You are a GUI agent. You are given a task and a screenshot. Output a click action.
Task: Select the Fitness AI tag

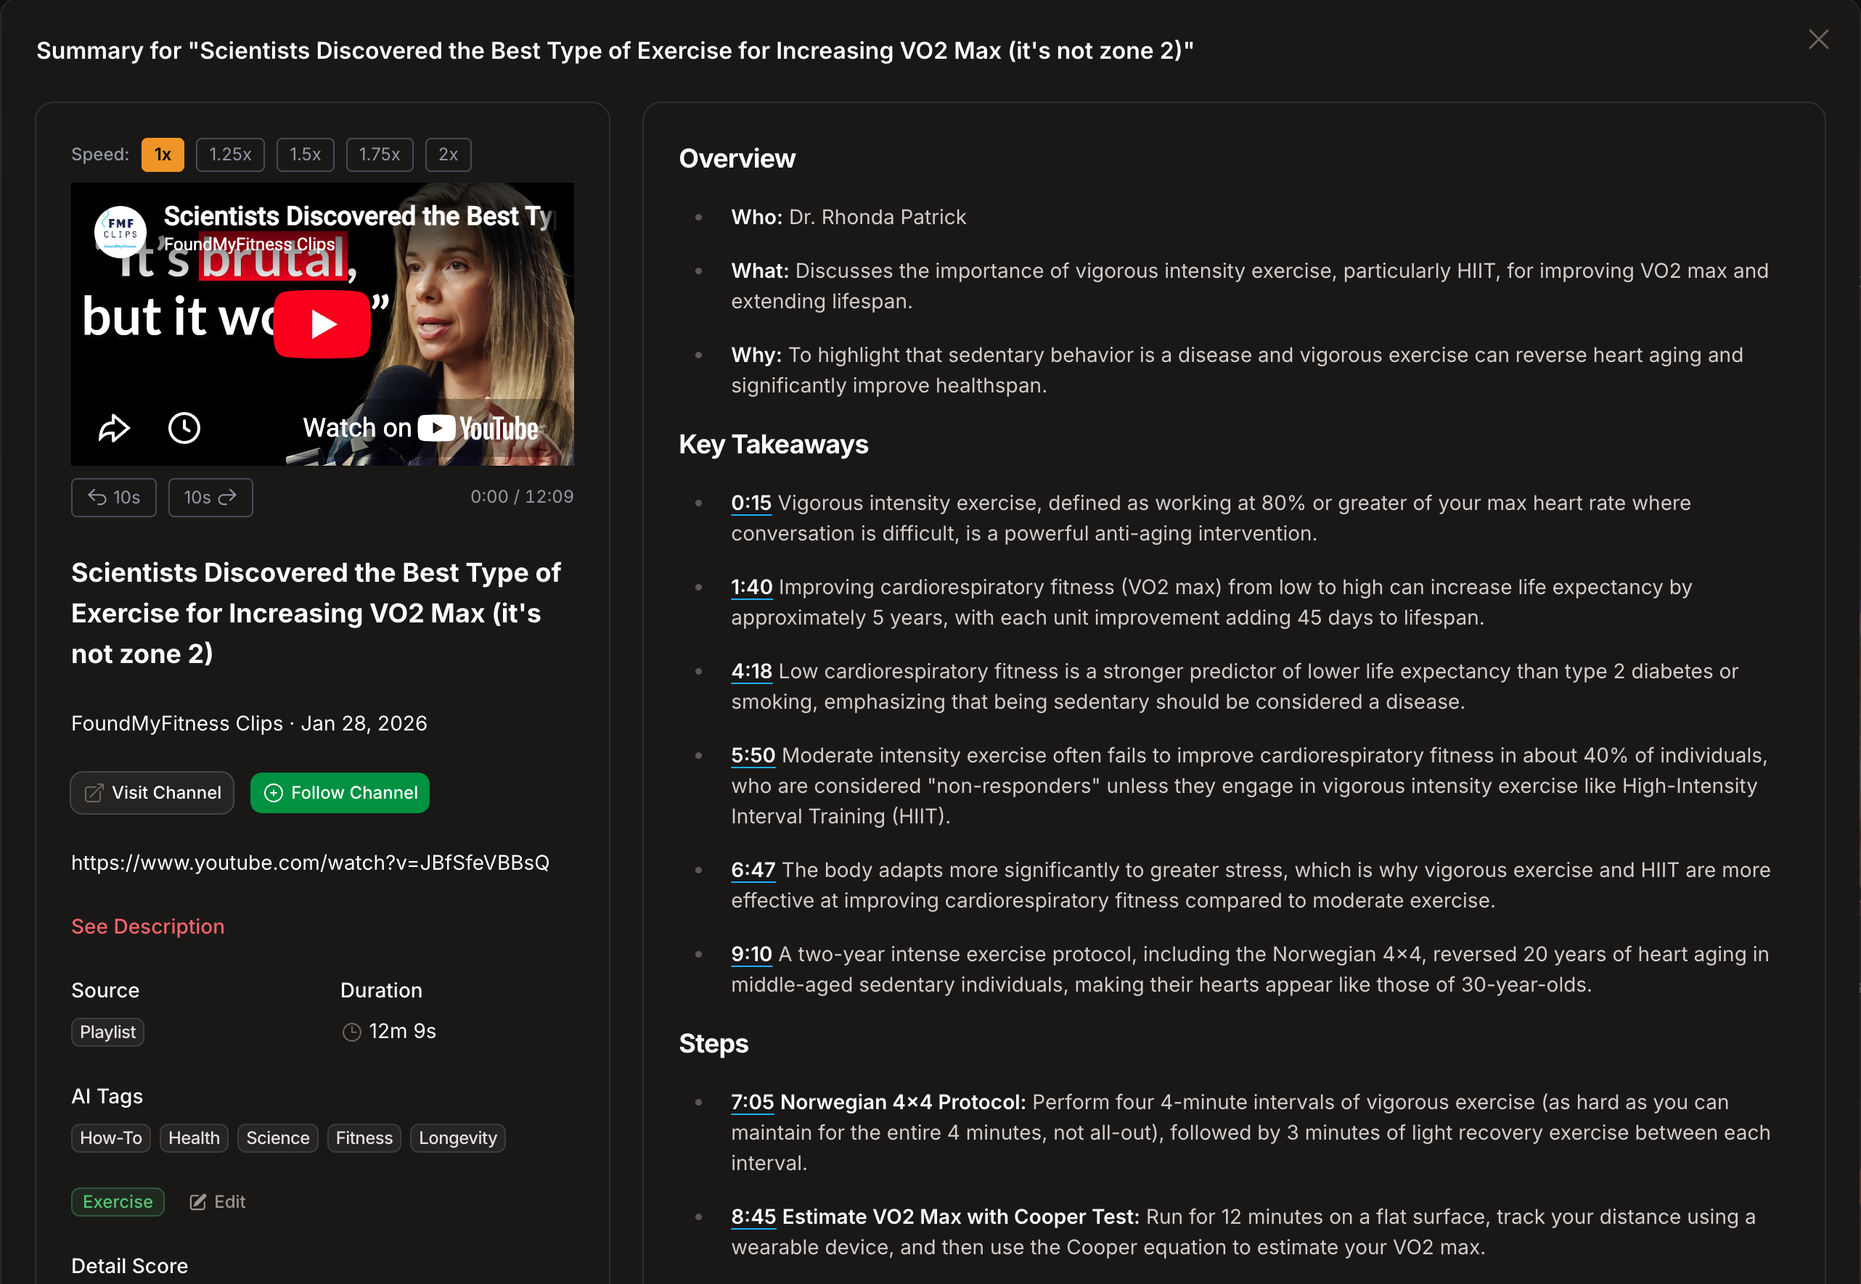364,1138
